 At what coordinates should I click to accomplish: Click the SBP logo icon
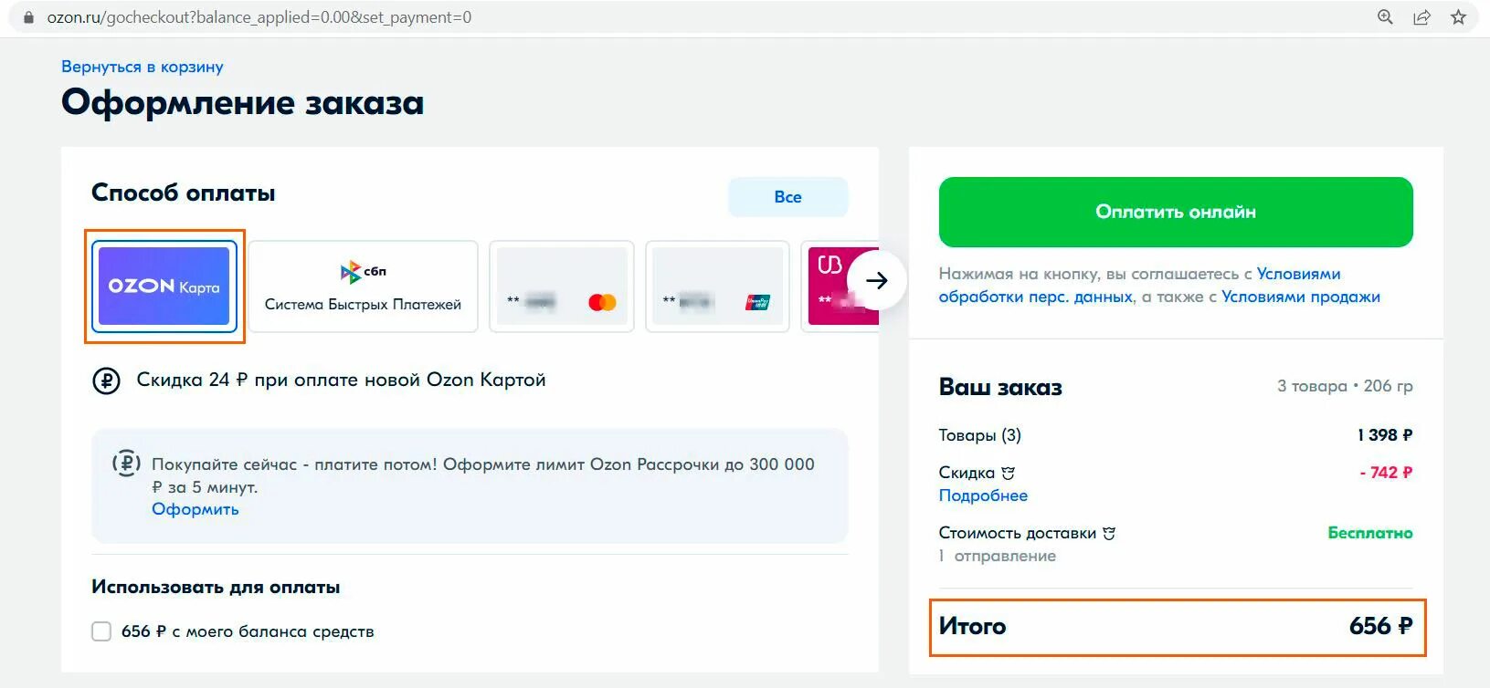pyautogui.click(x=363, y=271)
